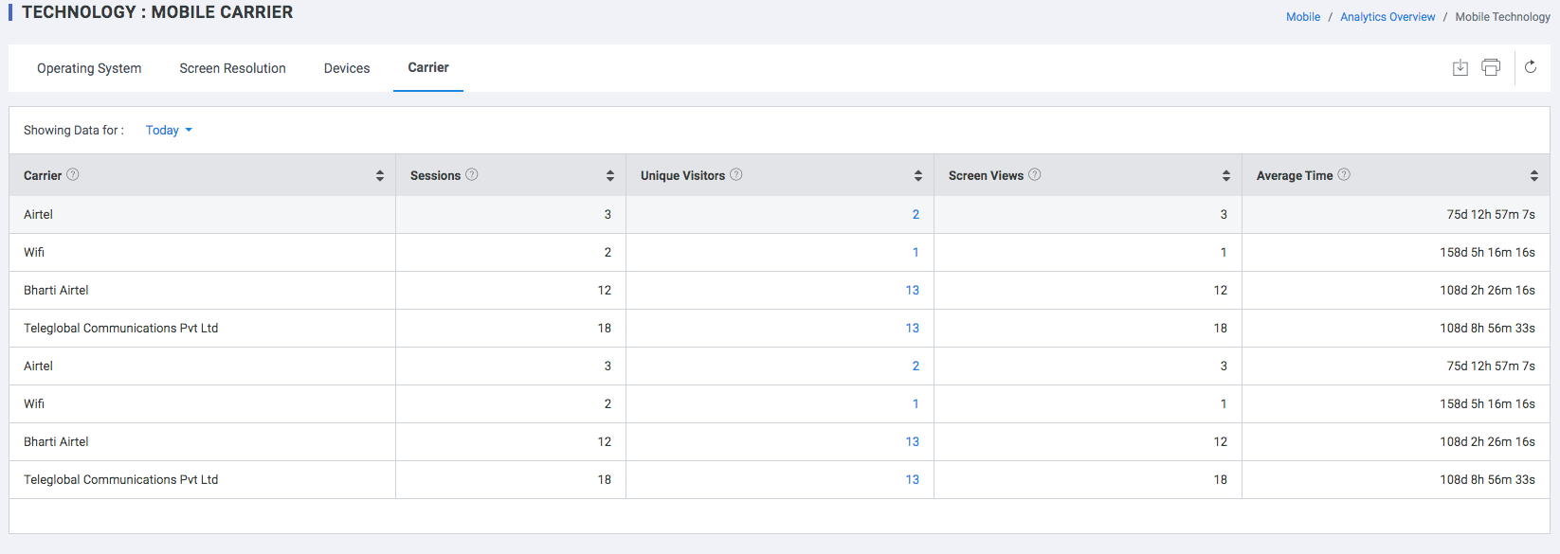
Task: Open the Today date range dropdown
Action: click(169, 131)
